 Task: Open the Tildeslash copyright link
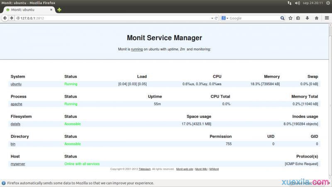(x=144, y=169)
